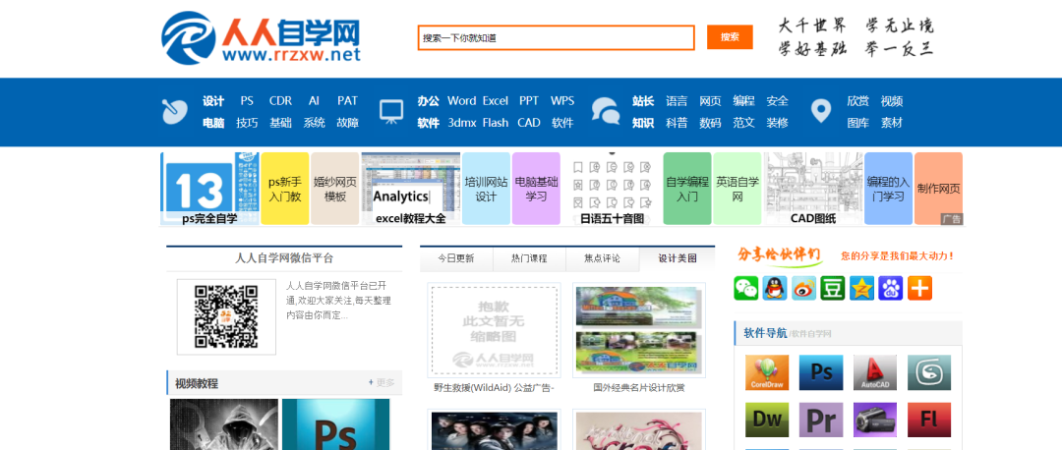Share to Douban green icon
The image size is (1062, 450).
coord(833,288)
